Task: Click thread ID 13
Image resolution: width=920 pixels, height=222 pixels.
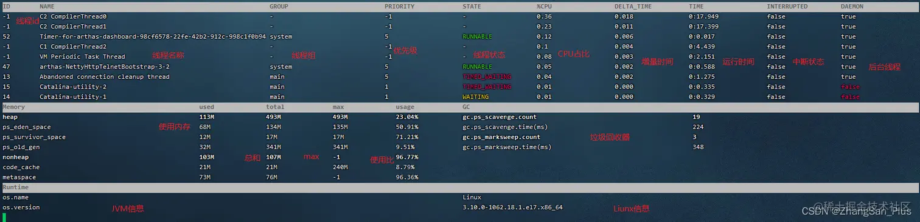Action: click(x=6, y=76)
